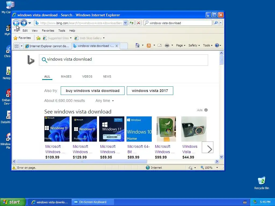This screenshot has width=275, height=206.
Task: Click the next arrow in shopping carousel
Action: [208, 147]
